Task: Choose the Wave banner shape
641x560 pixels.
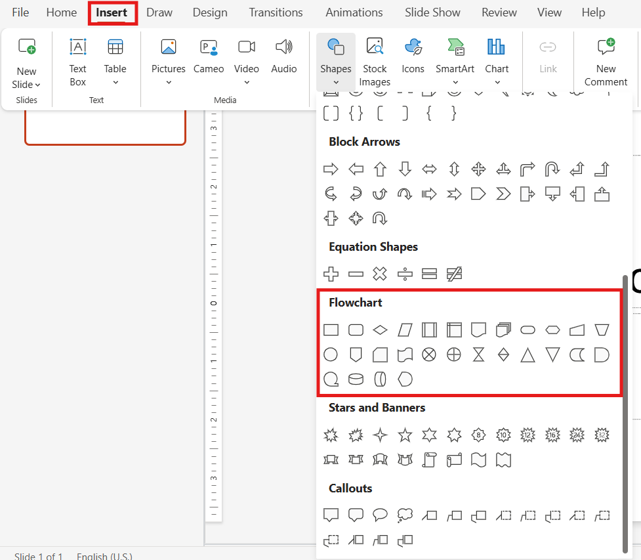Action: pyautogui.click(x=478, y=460)
